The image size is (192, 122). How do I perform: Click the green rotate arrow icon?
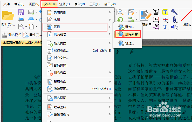120,20
